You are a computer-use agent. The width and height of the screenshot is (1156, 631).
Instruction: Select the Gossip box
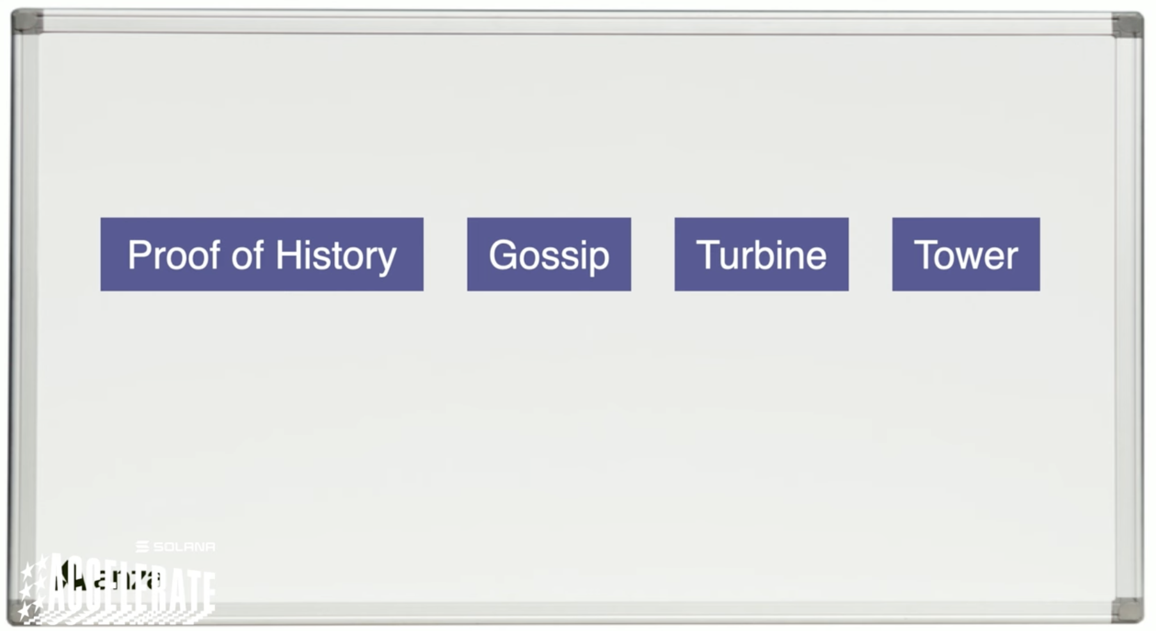(x=549, y=254)
